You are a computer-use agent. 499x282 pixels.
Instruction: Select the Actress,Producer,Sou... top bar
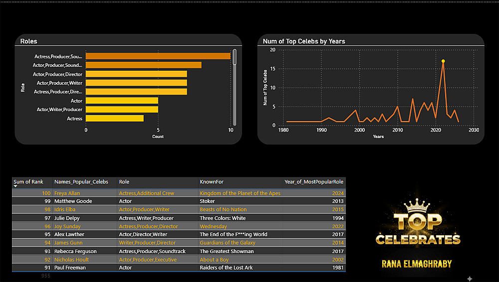click(158, 56)
